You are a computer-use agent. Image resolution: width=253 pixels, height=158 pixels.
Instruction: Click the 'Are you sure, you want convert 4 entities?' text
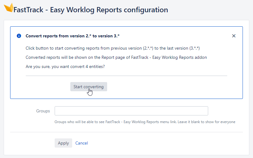pyautogui.click(x=65, y=67)
